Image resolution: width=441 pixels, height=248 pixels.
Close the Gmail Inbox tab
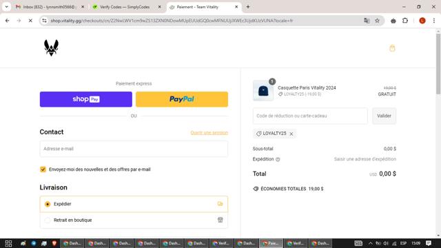[x=83, y=7]
